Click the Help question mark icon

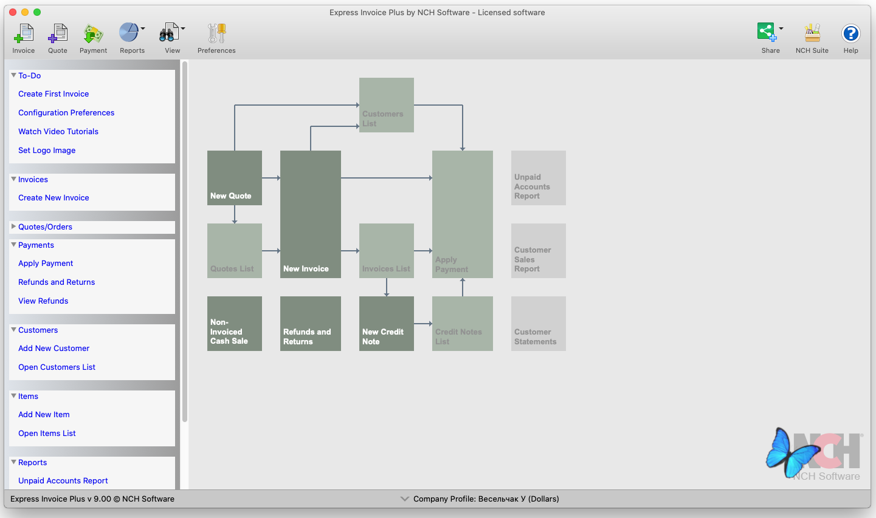click(851, 33)
